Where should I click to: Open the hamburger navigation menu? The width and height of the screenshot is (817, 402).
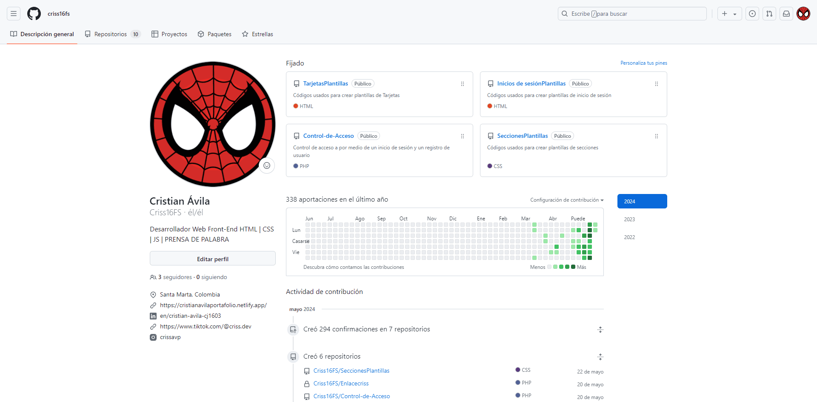[14, 14]
